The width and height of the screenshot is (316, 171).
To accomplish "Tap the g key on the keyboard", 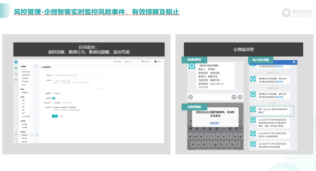I will 215,144.
